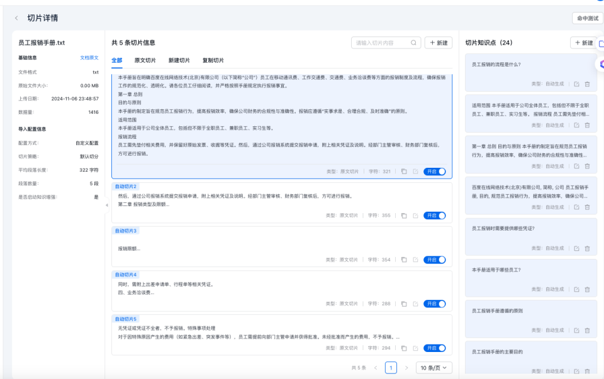Select the 自动切片5 label
Viewport: 604px width, 379px height.
[x=126, y=319]
